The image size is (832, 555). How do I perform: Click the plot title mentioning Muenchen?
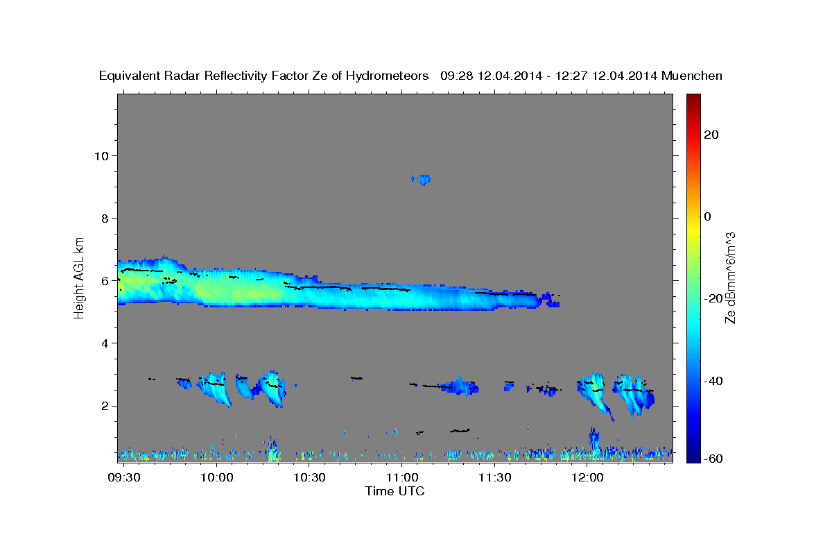click(411, 76)
